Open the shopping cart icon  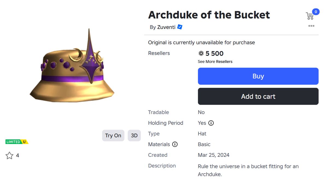(x=309, y=16)
